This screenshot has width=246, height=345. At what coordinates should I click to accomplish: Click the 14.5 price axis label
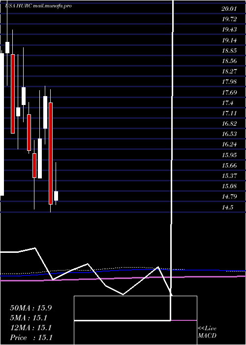pos(227,207)
